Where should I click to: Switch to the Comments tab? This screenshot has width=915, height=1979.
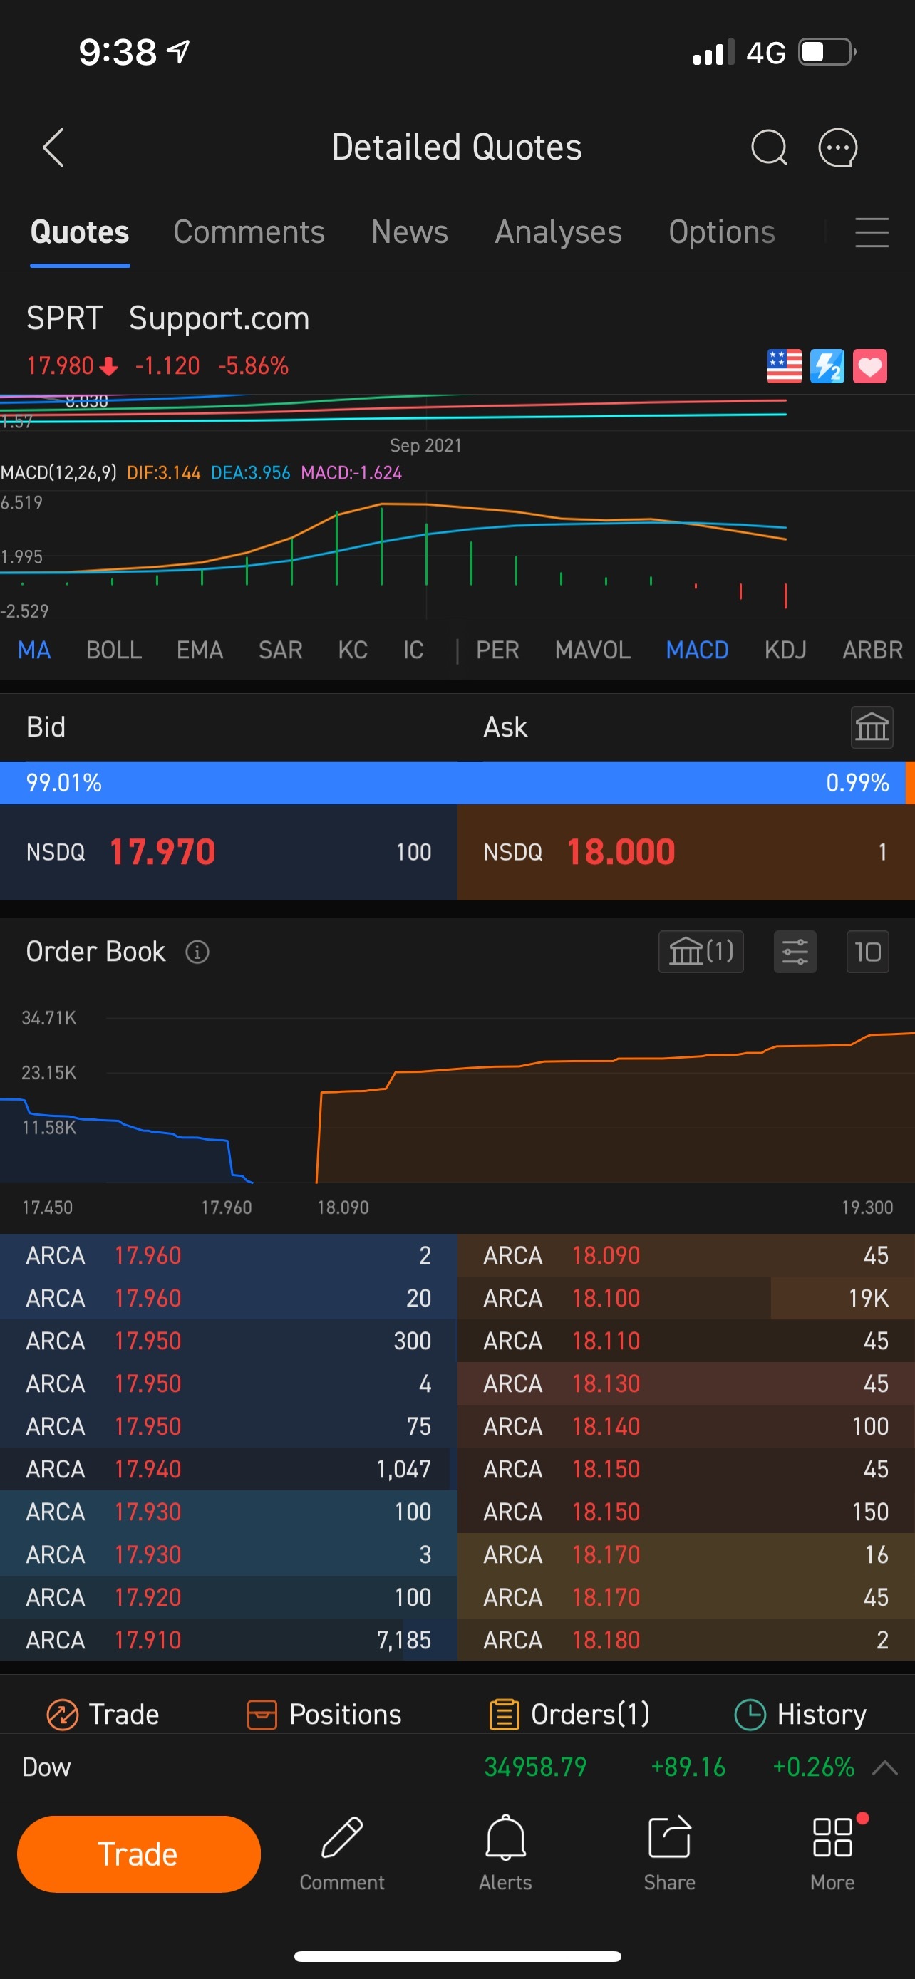coord(249,232)
